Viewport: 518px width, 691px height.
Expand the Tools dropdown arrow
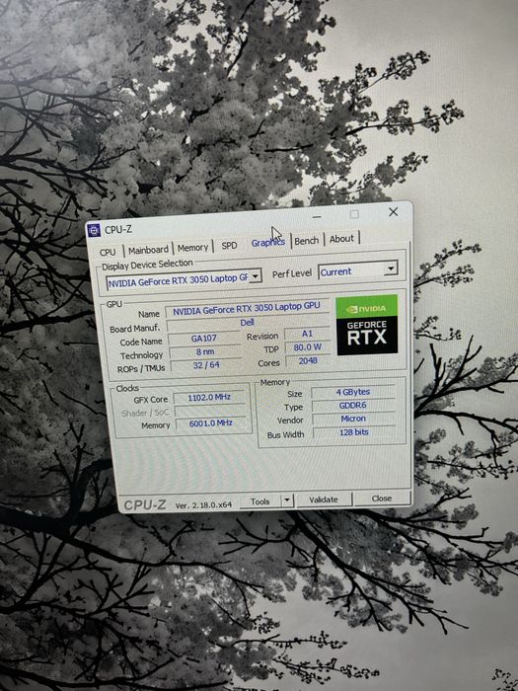(x=287, y=500)
